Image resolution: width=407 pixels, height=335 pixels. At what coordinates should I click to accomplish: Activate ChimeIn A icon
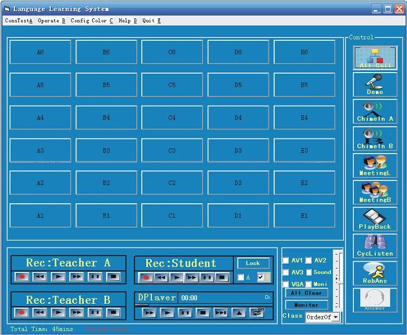click(x=375, y=111)
